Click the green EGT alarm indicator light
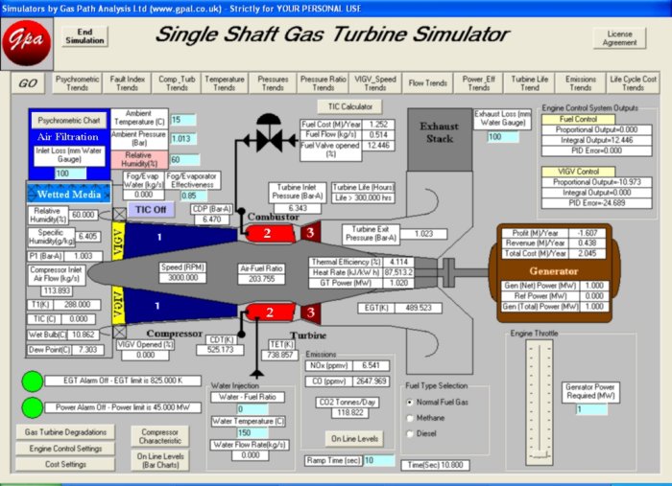This screenshot has width=672, height=486. tap(34, 382)
